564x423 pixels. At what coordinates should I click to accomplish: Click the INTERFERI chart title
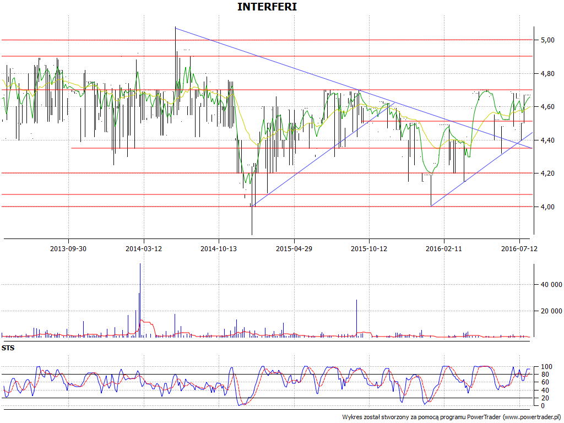pos(267,7)
